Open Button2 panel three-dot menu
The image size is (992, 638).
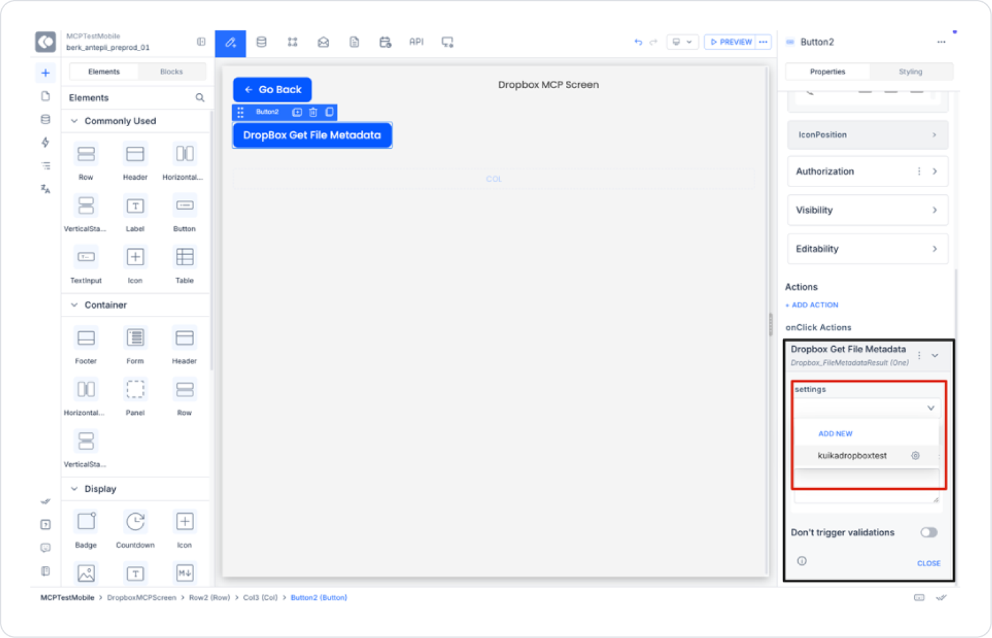point(941,42)
